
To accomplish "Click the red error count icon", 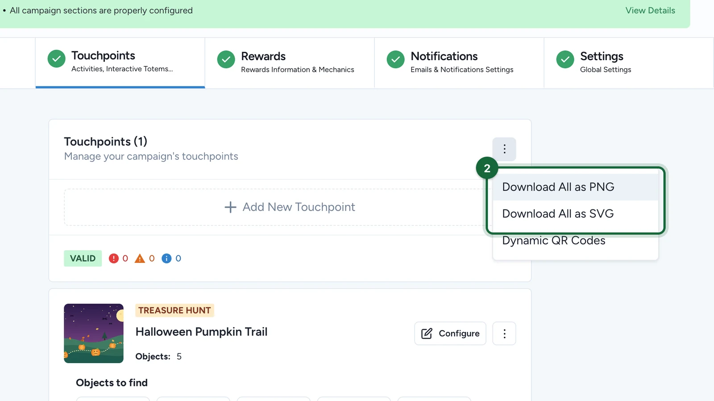I will tap(114, 258).
